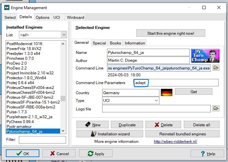Viewport: 228px width, 162px height.
Task: Open the Winboard tab
Action: pos(75,18)
